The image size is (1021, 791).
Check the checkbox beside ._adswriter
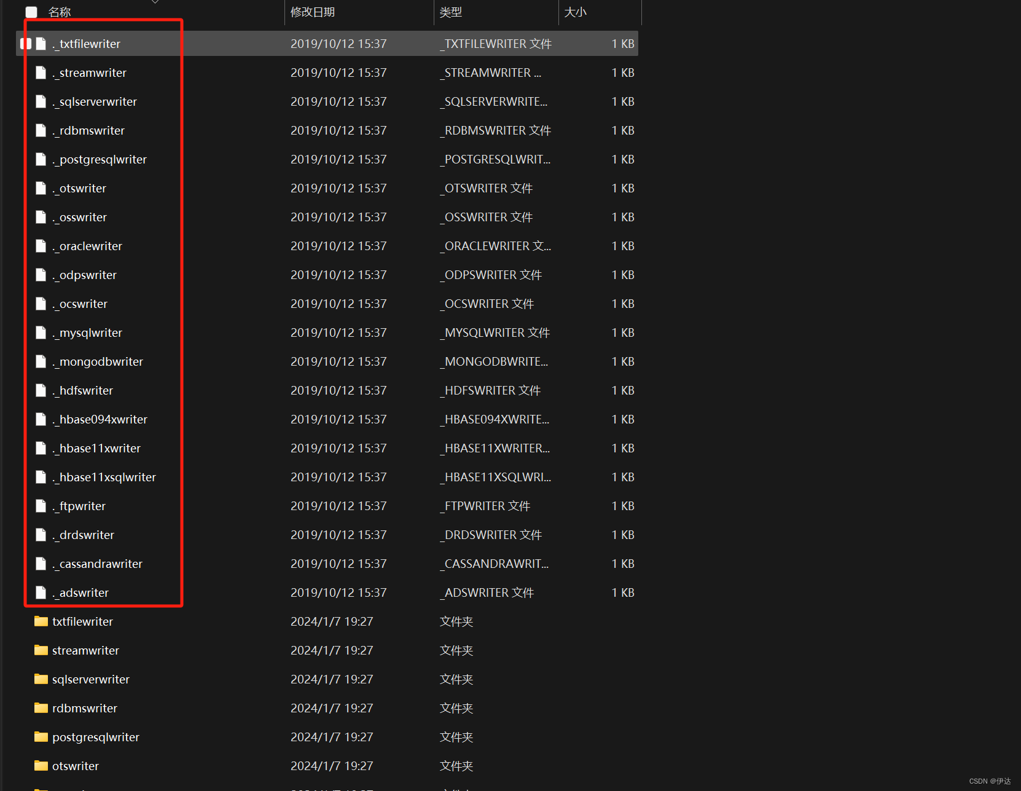[x=26, y=592]
